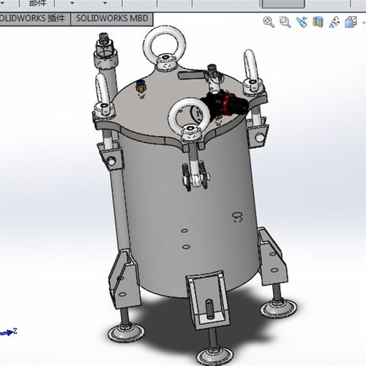This screenshot has width=366, height=366.
Task: Toggle the Section View icon
Action: 318,22
